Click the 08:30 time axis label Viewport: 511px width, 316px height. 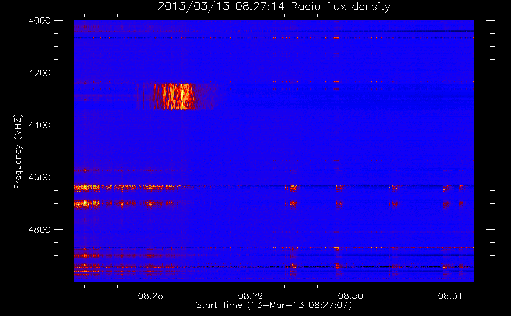[x=351, y=296]
